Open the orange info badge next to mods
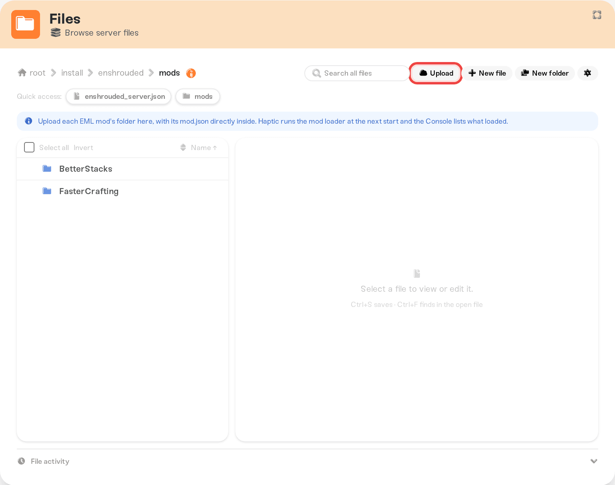Screen dimensions: 615x485 coord(191,73)
